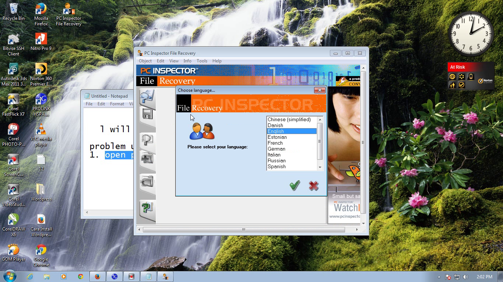Open Windows Explorer from taskbar

coord(47,276)
